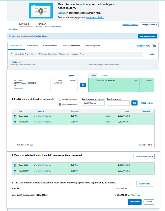Screen dimensions: 165x211
Task: Open the Adjustments dropdown
Action: pyautogui.click(x=145, y=184)
